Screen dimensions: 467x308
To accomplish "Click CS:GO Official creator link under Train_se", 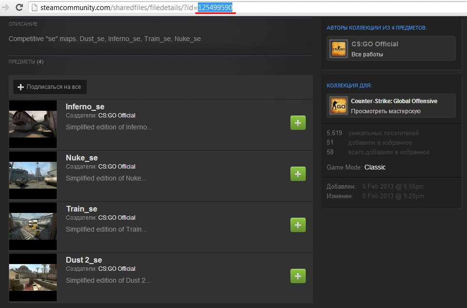I will click(x=117, y=218).
